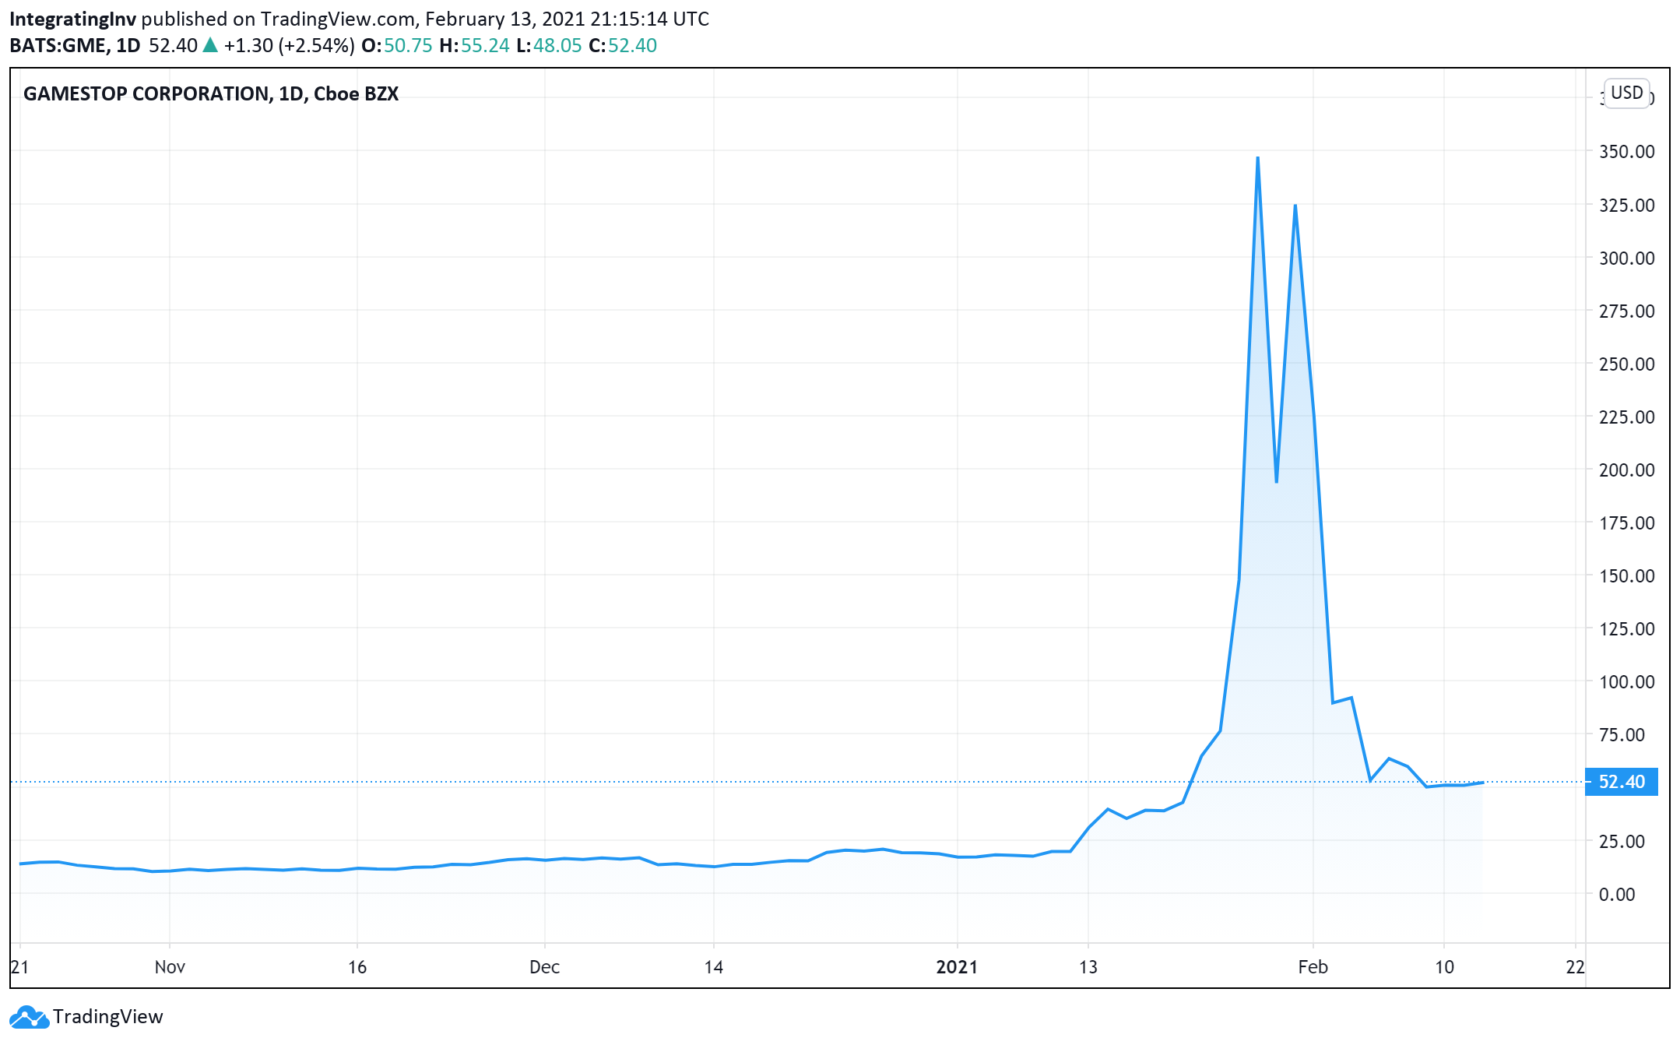The image size is (1680, 1045).
Task: Click the Nov marker on time axis
Action: click(170, 967)
